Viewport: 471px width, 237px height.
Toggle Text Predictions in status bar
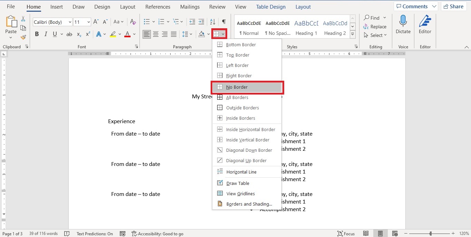click(95, 234)
